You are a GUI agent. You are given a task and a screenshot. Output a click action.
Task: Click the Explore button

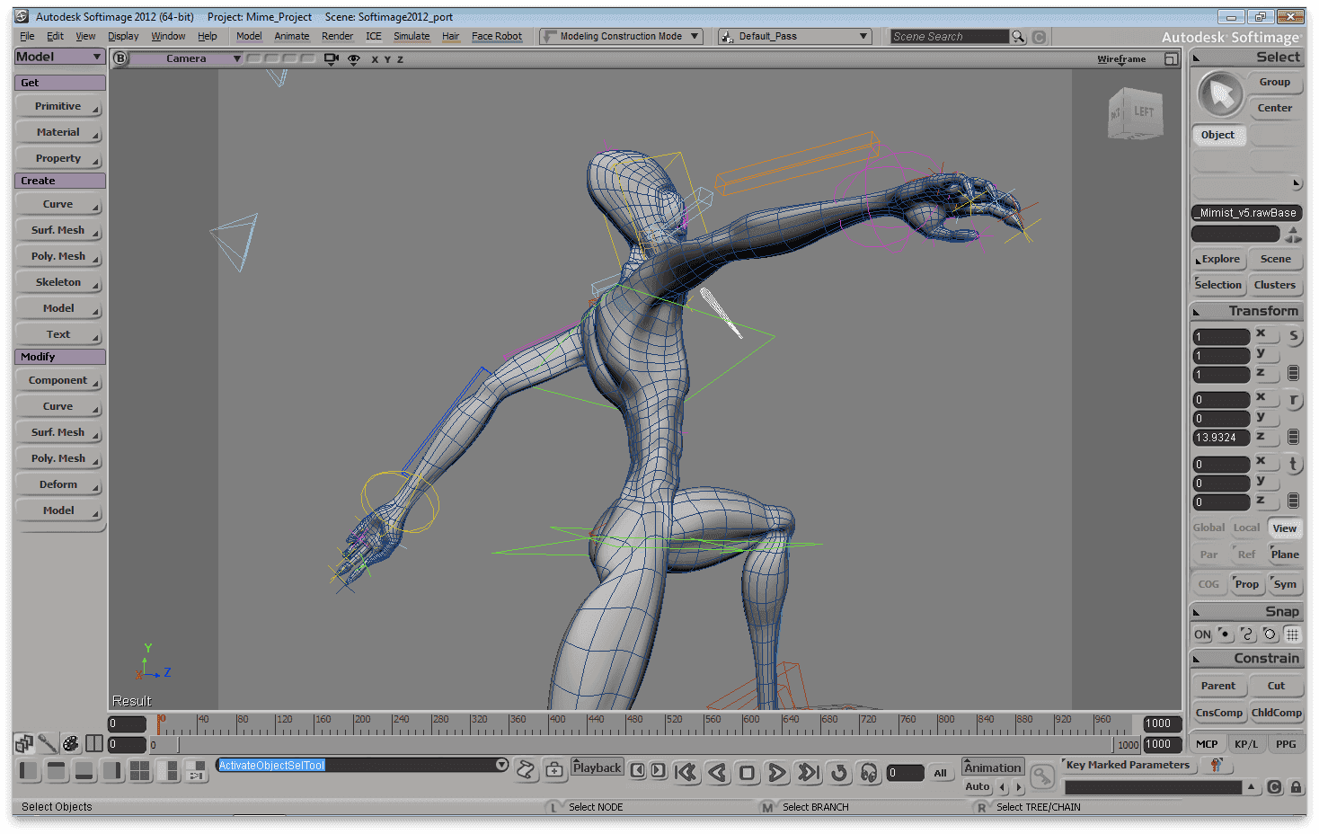(1218, 259)
